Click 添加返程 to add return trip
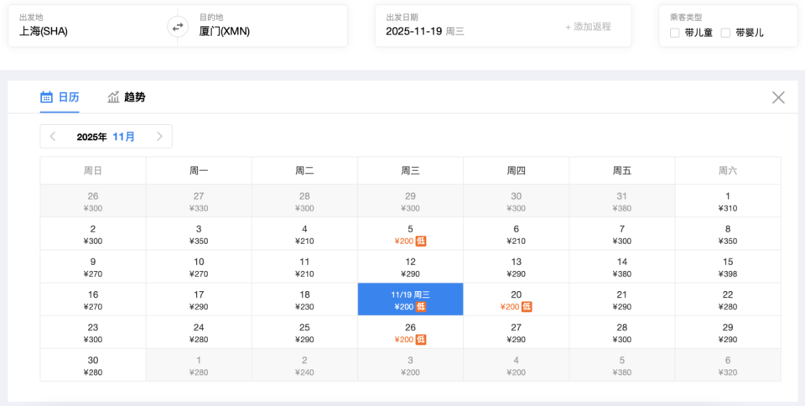This screenshot has width=805, height=406. click(x=588, y=27)
